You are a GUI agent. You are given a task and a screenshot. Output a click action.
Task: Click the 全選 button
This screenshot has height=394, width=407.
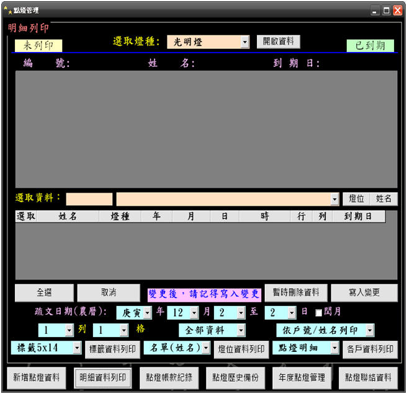tap(44, 292)
